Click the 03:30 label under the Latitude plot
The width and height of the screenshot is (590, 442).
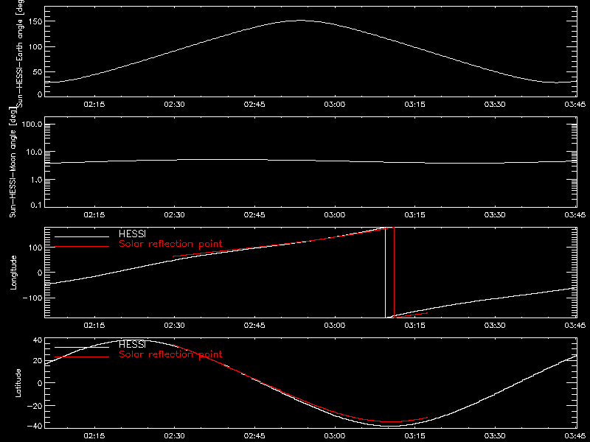tap(495, 436)
